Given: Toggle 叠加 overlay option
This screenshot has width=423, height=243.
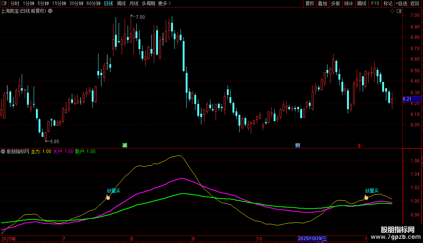Looking at the screenshot, I should coord(322,3).
